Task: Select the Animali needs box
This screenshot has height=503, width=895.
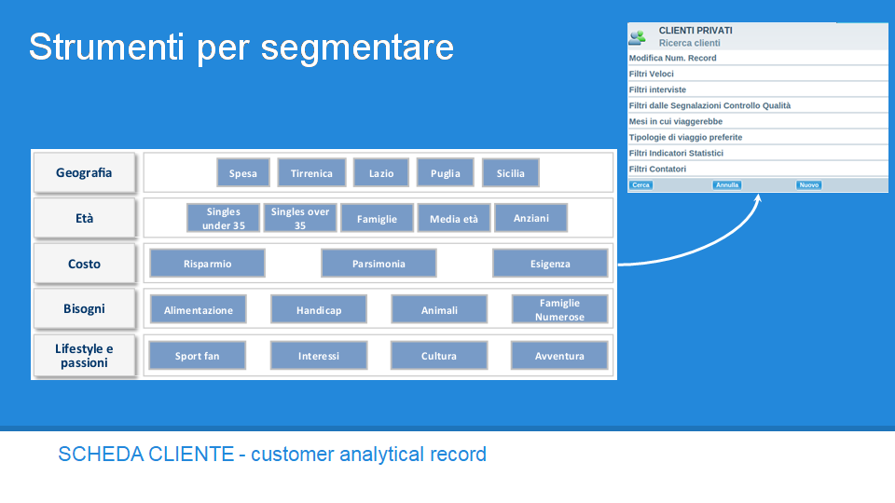Action: [x=439, y=309]
